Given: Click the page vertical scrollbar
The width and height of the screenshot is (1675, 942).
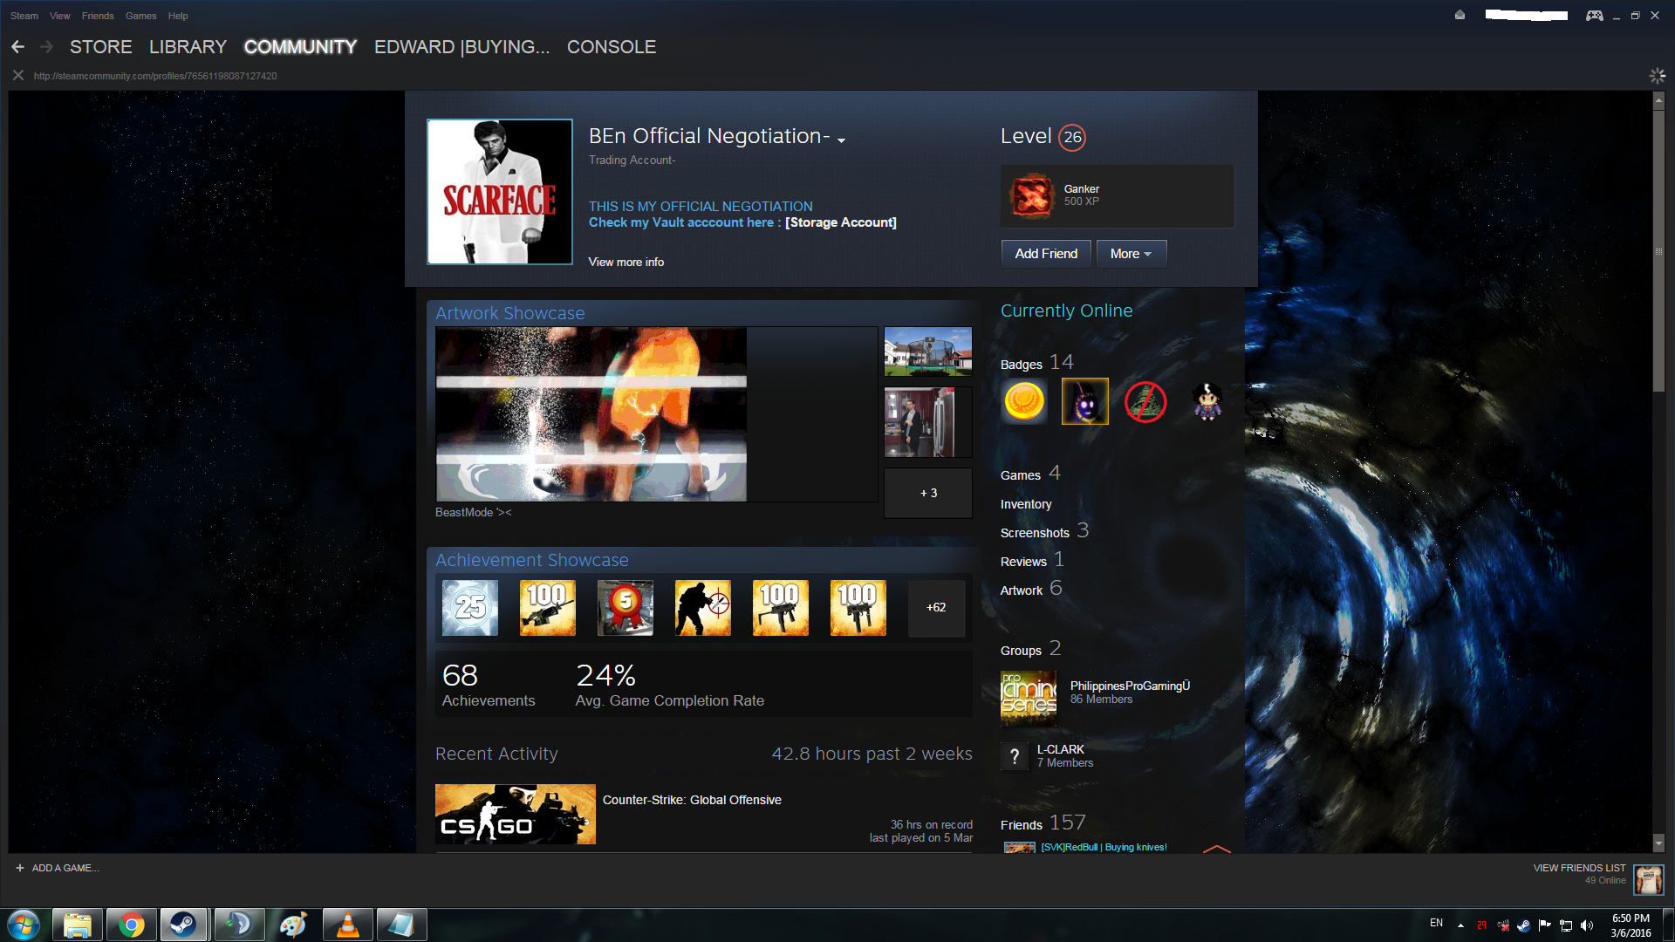Looking at the screenshot, I should 1658,253.
